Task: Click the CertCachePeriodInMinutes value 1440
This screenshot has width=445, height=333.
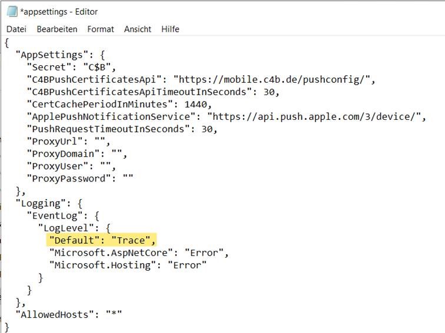Action: coord(196,104)
